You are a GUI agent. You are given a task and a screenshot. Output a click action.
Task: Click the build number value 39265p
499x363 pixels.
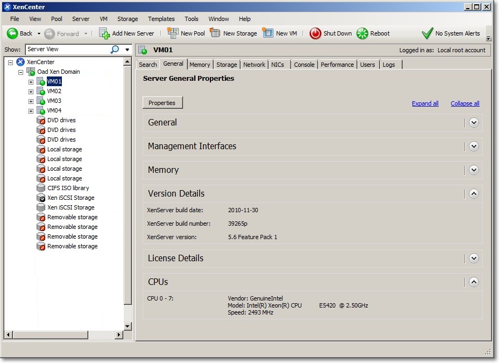[238, 224]
